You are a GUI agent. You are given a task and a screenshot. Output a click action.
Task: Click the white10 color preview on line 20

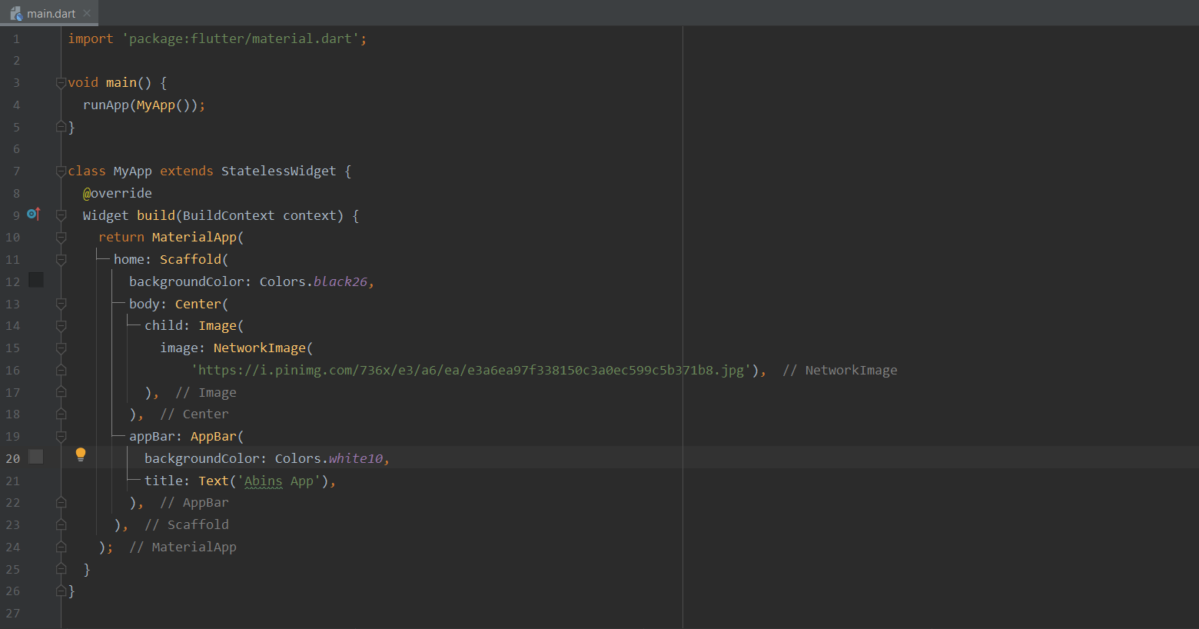pyautogui.click(x=35, y=457)
